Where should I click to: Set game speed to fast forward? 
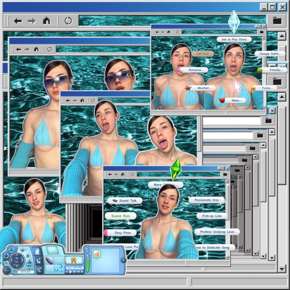tap(74, 272)
